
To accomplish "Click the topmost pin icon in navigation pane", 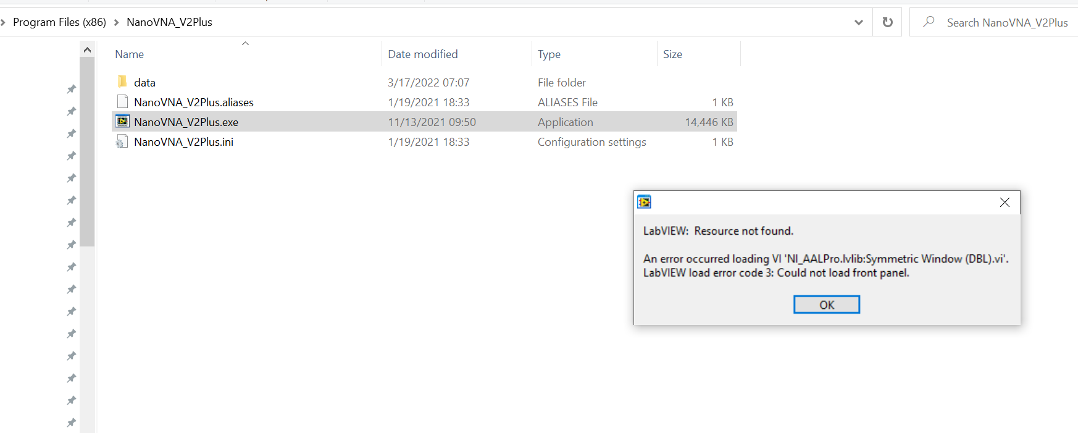I will coord(72,89).
